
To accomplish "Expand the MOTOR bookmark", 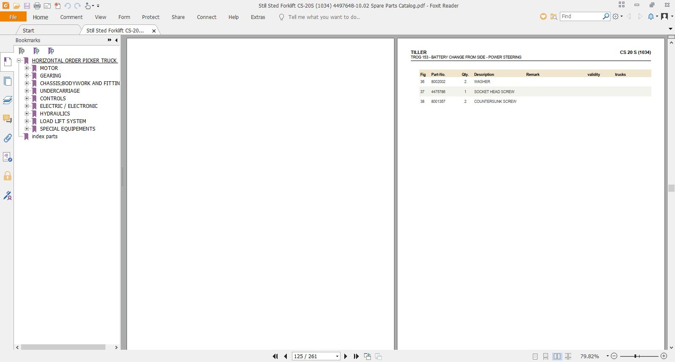I will click(x=27, y=68).
